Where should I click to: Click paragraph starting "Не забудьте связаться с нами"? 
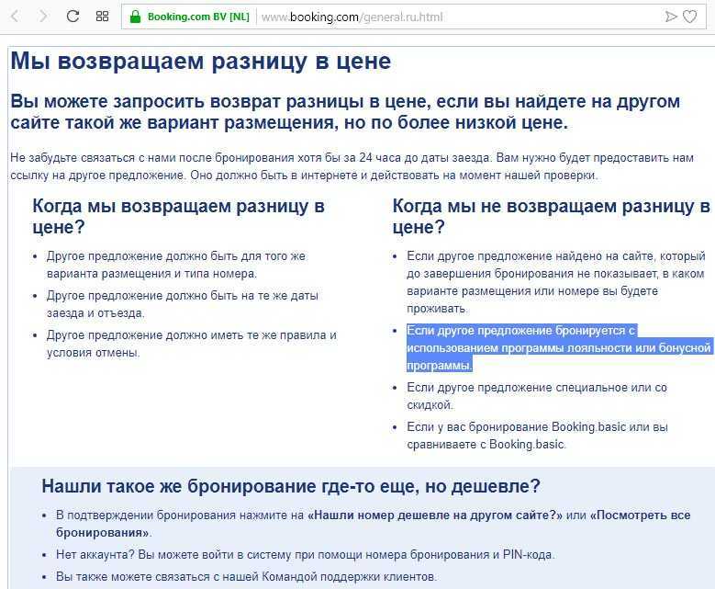click(x=352, y=166)
